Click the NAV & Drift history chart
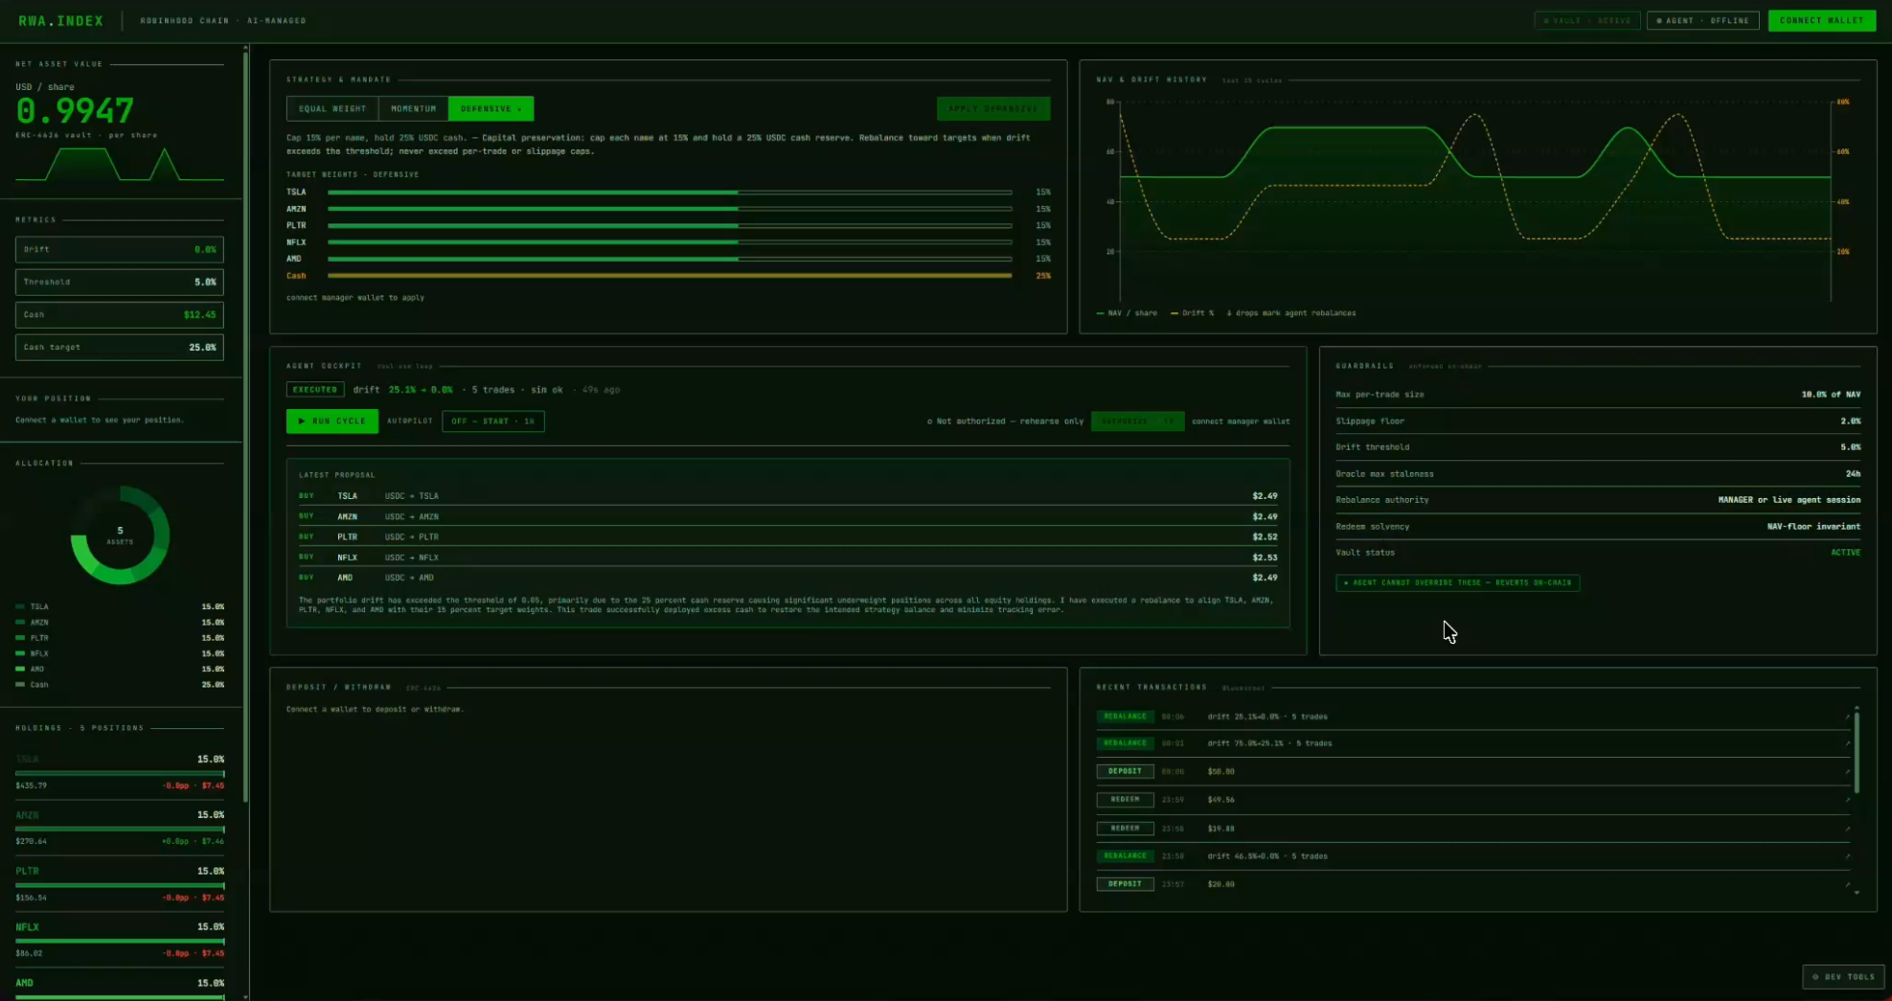The height and width of the screenshot is (1001, 1892). pos(1475,200)
